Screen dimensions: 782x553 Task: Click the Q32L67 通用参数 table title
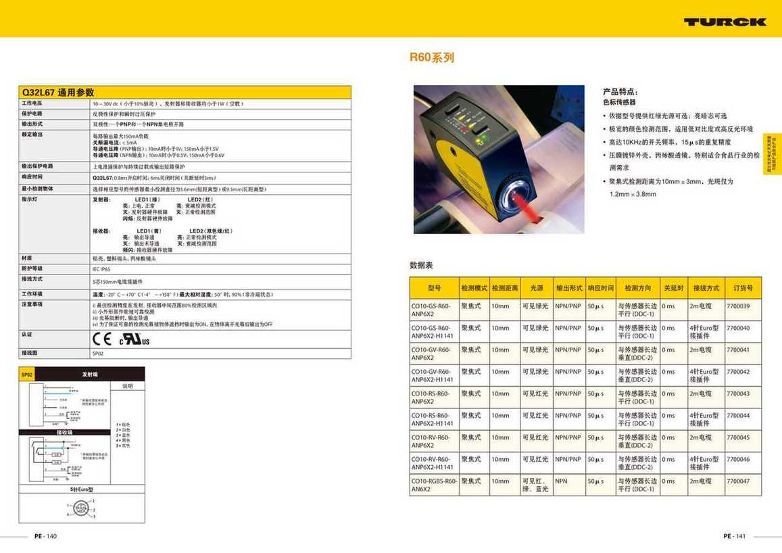tap(58, 92)
